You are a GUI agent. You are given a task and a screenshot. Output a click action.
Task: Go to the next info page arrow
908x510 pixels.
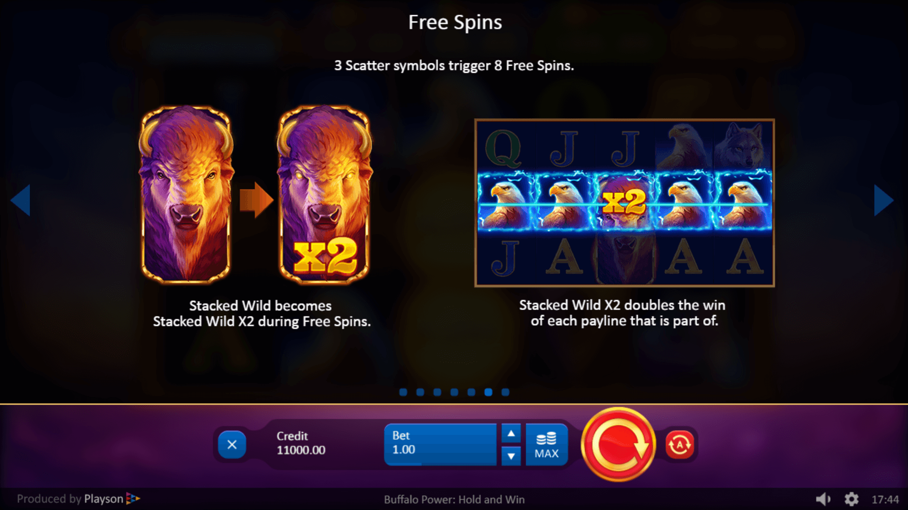(x=883, y=200)
